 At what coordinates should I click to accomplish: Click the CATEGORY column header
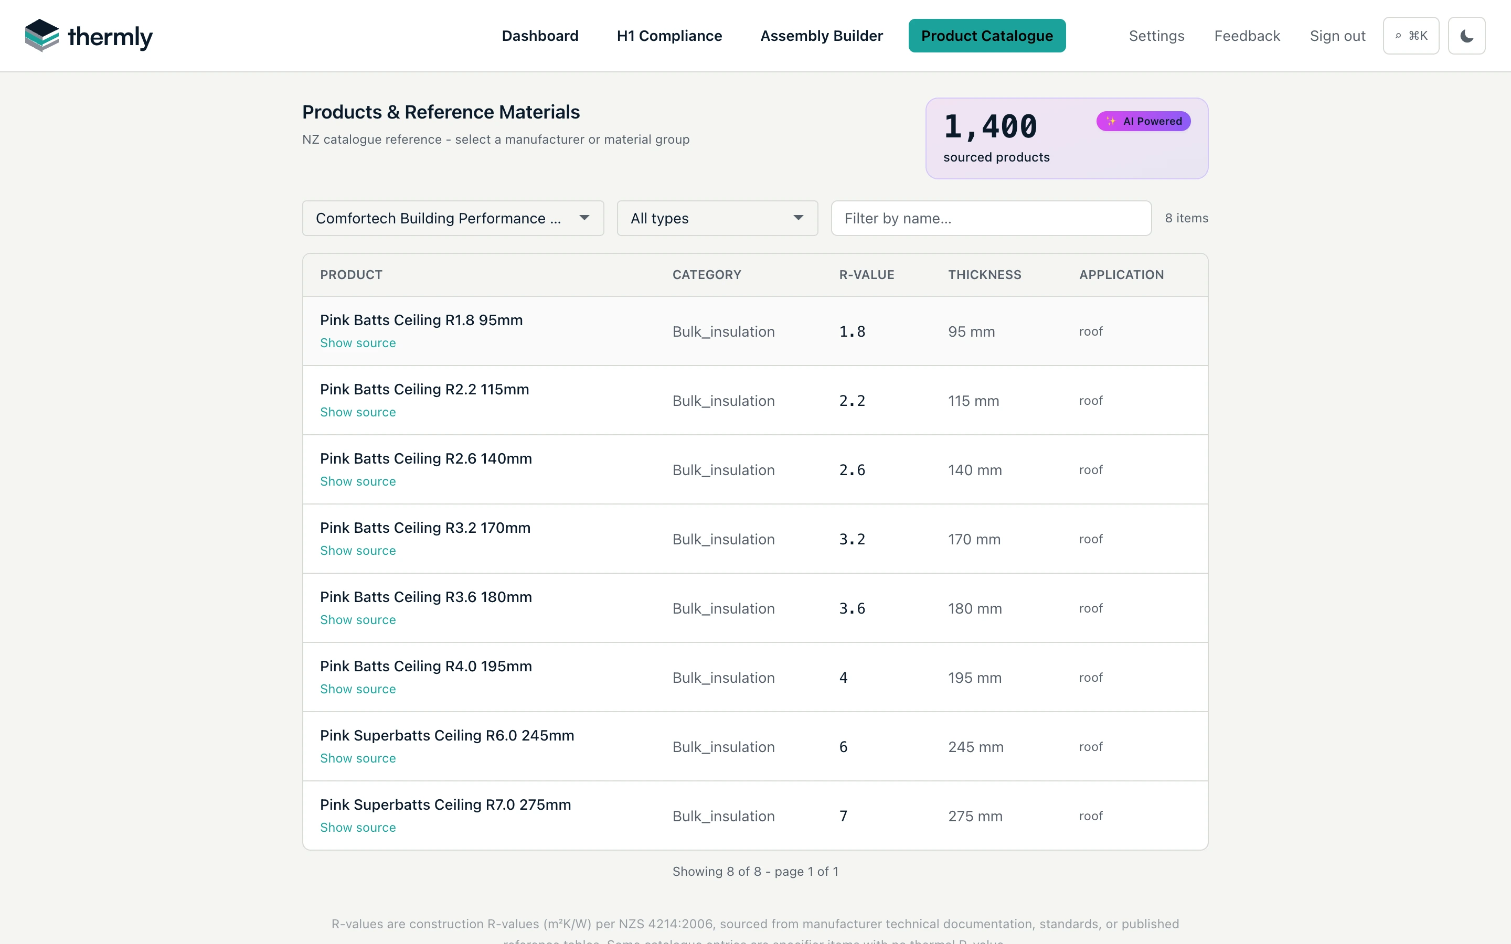click(x=707, y=275)
